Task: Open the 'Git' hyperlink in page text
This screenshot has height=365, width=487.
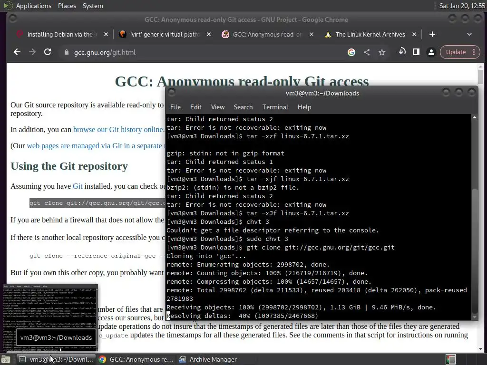Action: click(78, 186)
